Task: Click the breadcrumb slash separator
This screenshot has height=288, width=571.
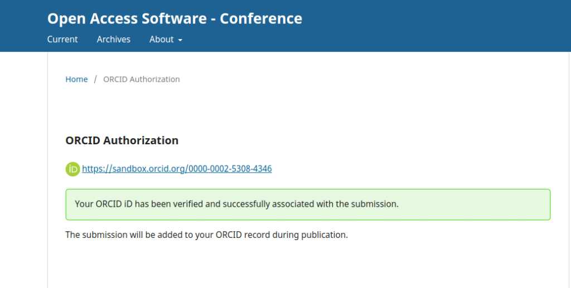Action: [95, 79]
